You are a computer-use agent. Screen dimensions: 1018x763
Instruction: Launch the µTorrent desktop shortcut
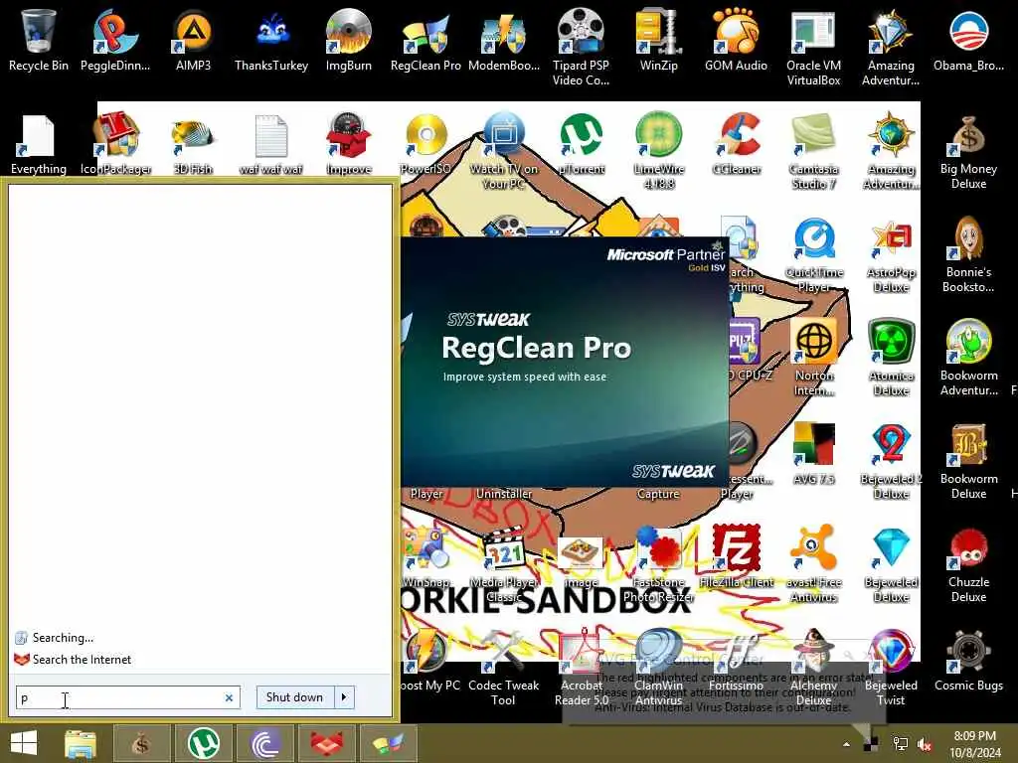[x=581, y=143]
